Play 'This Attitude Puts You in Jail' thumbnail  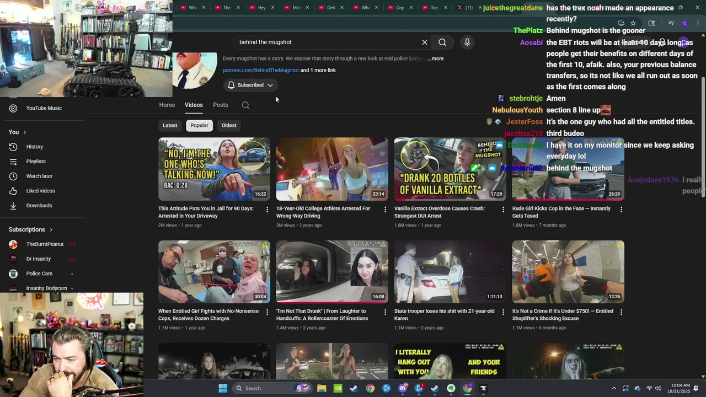pos(214,169)
